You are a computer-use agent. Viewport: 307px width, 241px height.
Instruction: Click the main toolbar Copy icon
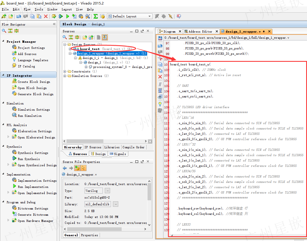click(x=32, y=16)
